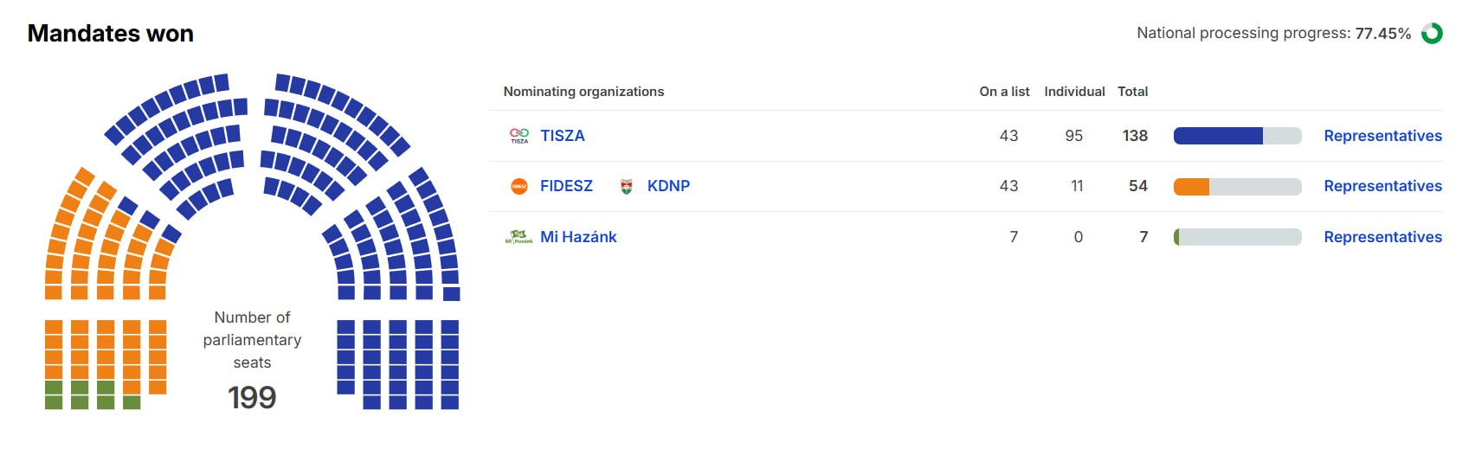Open the Mi Hazánk party link
Screen dimensions: 1475x468
pyautogui.click(x=578, y=237)
